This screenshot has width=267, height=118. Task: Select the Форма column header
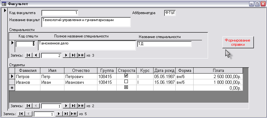tap(184, 70)
